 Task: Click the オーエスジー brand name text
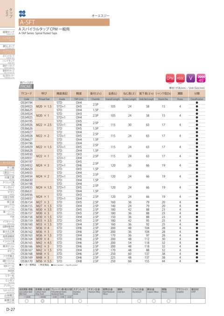(x=100, y=15)
